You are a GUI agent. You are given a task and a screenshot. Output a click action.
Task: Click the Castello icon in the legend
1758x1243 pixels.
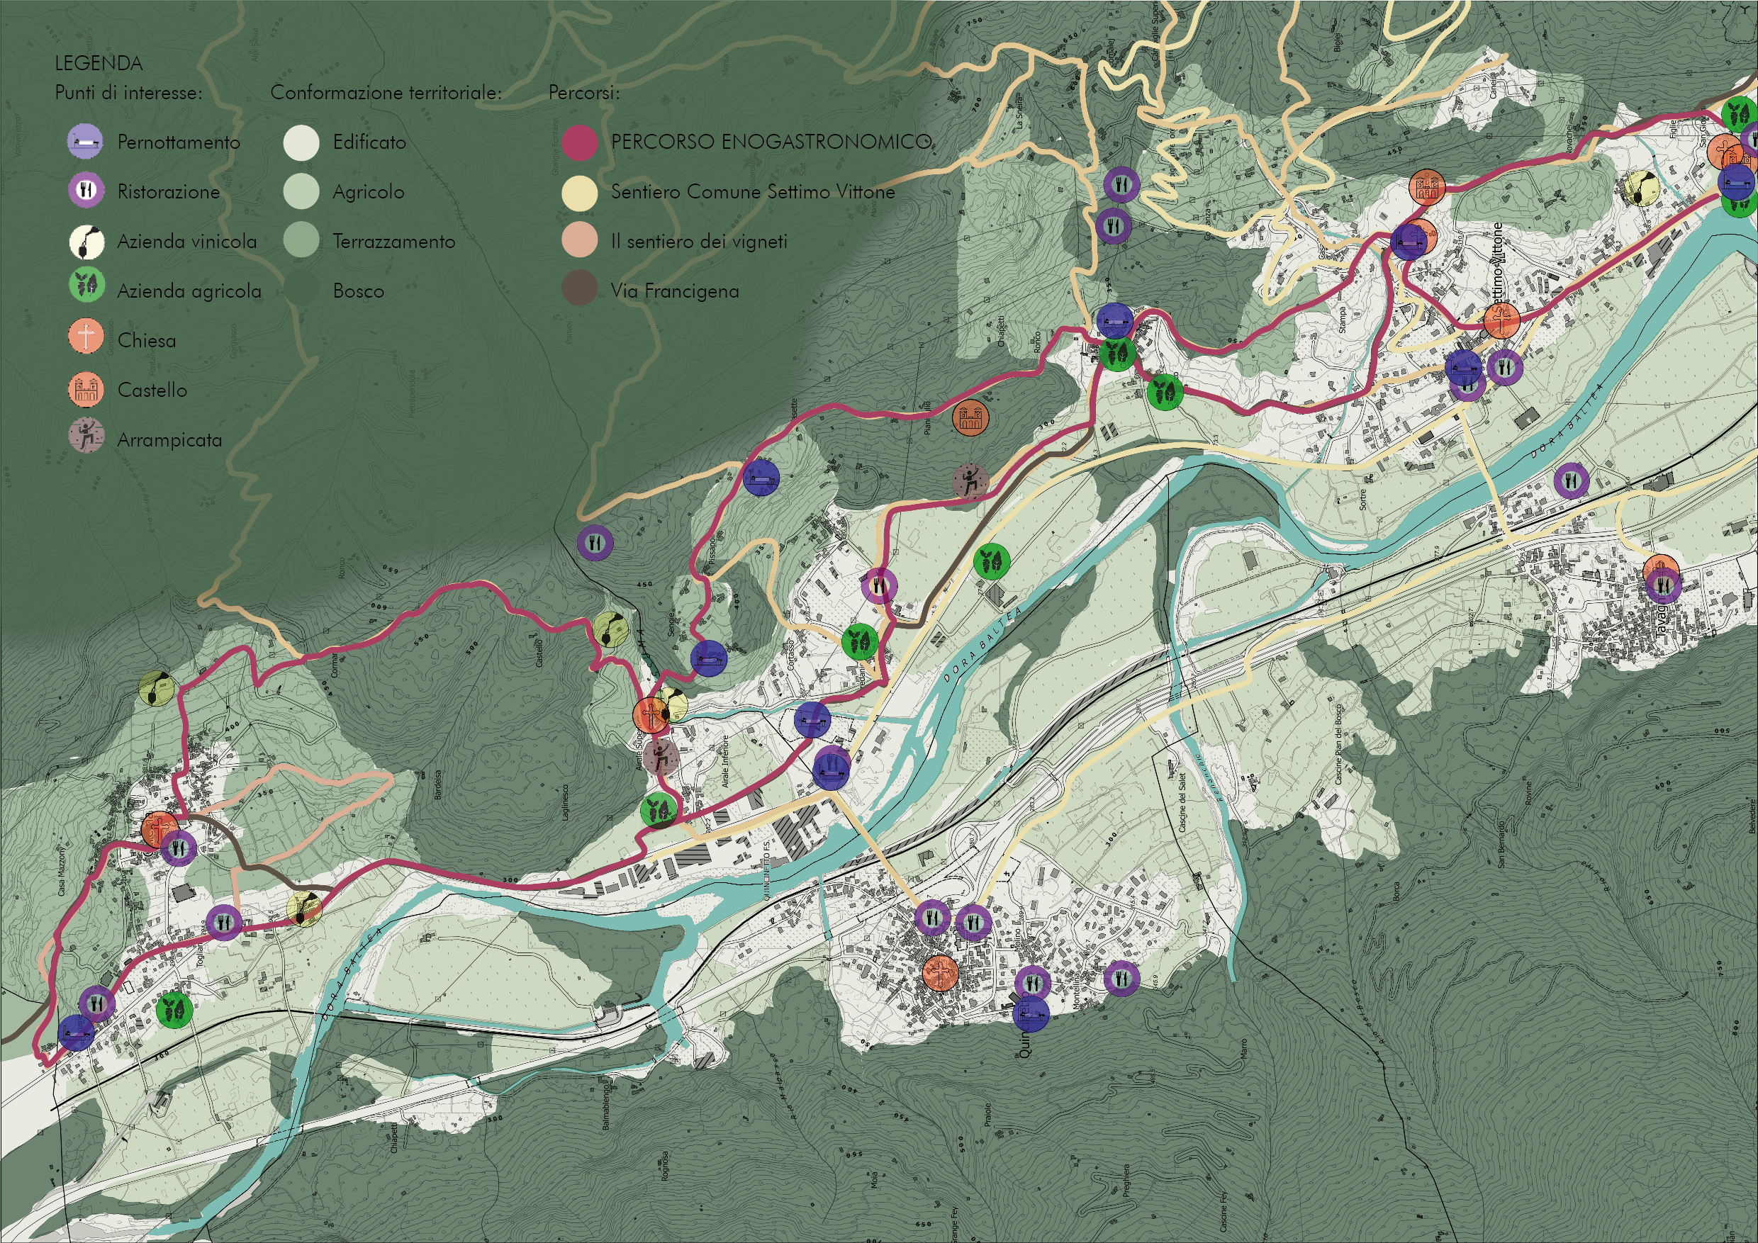coord(86,390)
